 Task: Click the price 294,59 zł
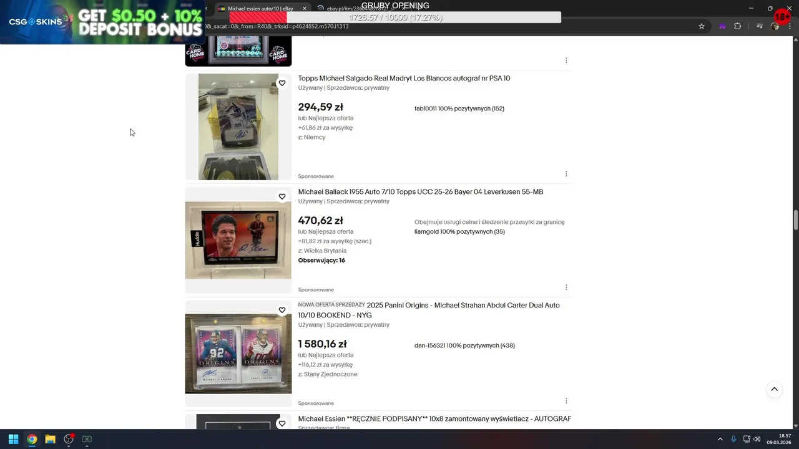[x=320, y=107]
